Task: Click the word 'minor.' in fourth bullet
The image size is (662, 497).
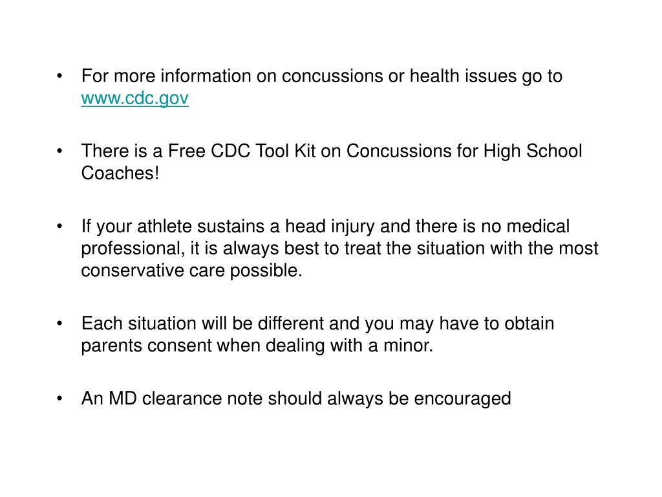Action: pos(409,346)
